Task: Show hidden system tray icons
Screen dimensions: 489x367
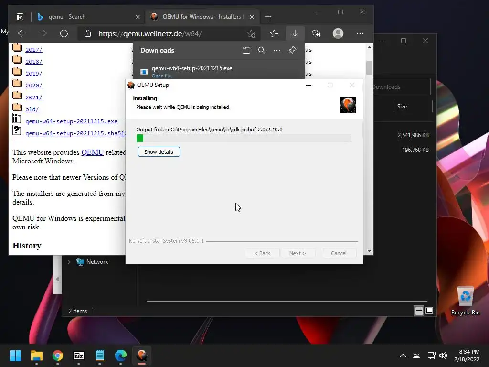Action: 403,356
